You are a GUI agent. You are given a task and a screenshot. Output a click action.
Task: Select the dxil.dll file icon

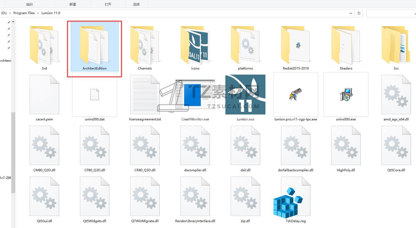245,145
